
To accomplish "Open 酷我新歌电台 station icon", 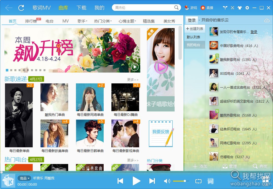I will tap(214, 59).
